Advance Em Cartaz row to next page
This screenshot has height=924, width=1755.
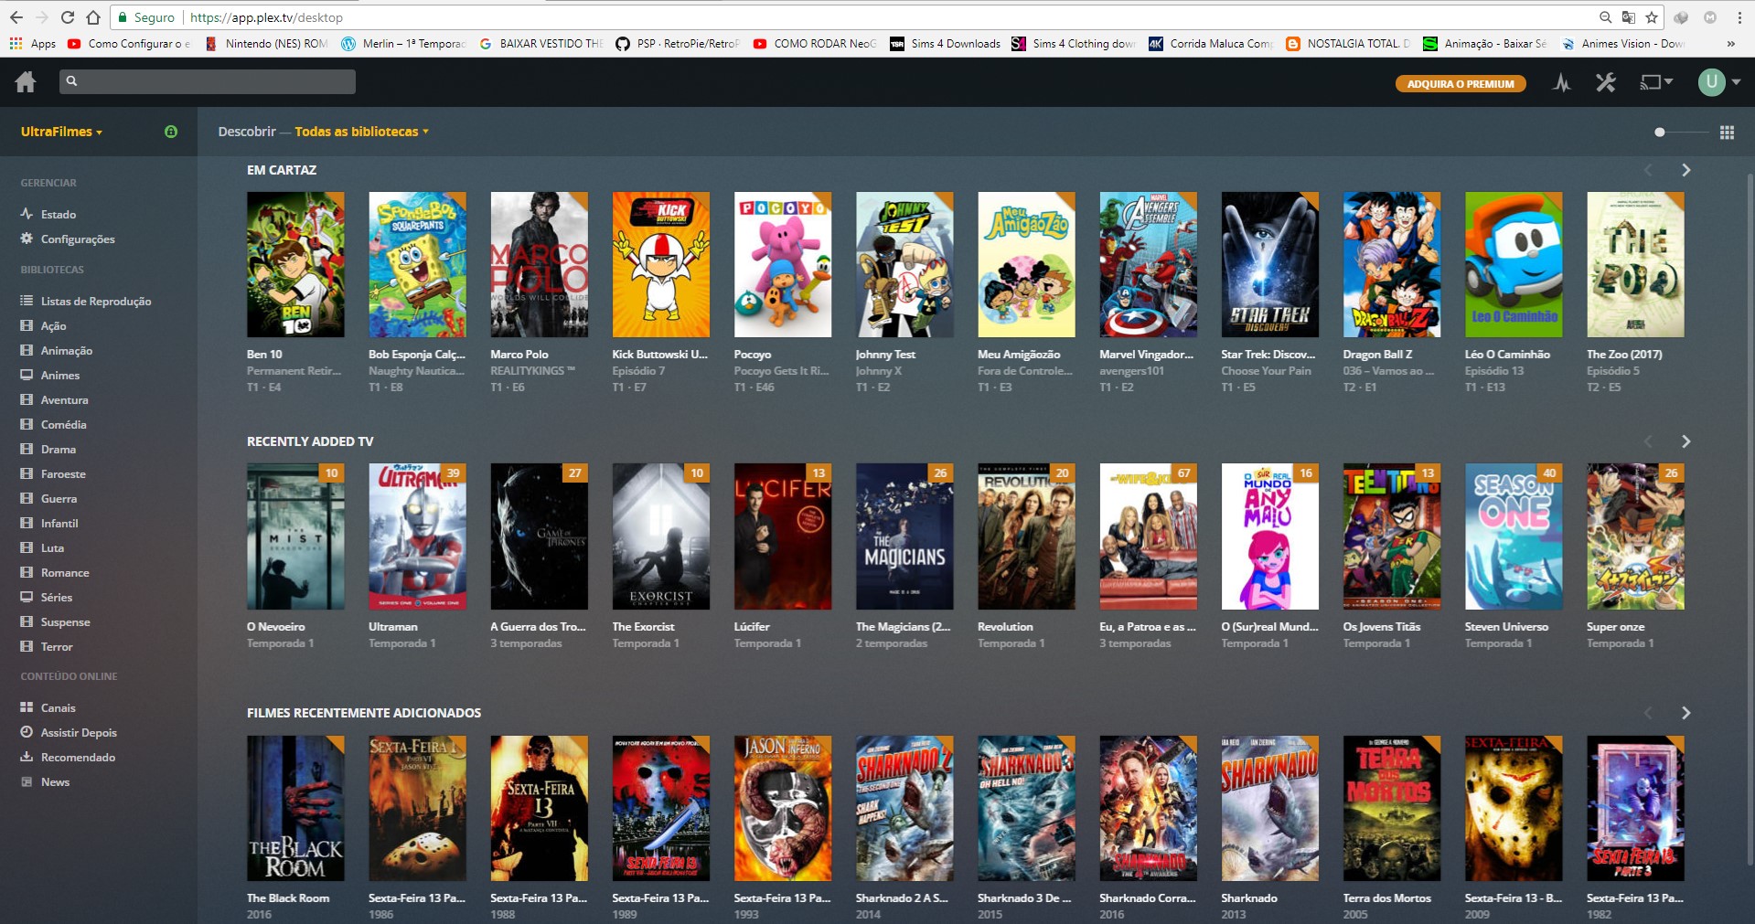click(x=1685, y=170)
